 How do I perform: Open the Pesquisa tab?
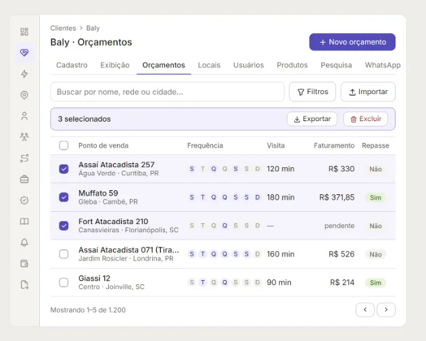pyautogui.click(x=336, y=65)
